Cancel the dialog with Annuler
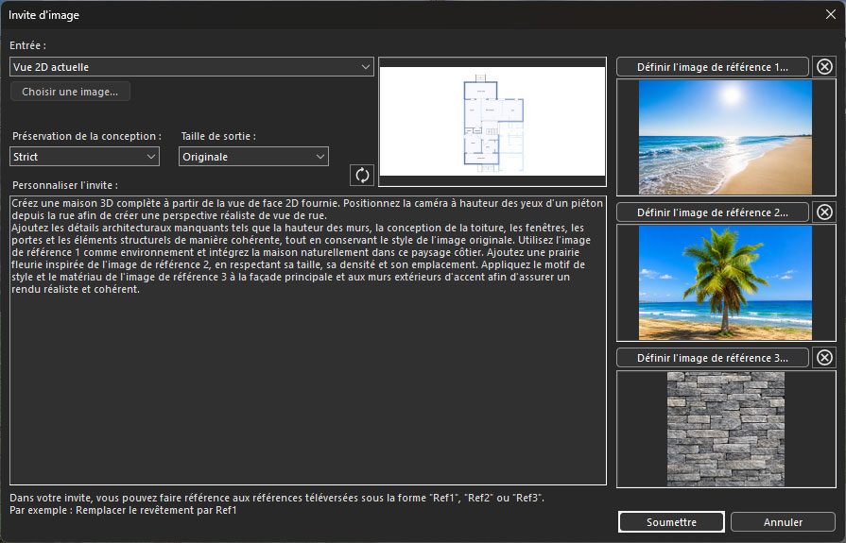Viewport: 846px width, 543px height. tap(783, 522)
